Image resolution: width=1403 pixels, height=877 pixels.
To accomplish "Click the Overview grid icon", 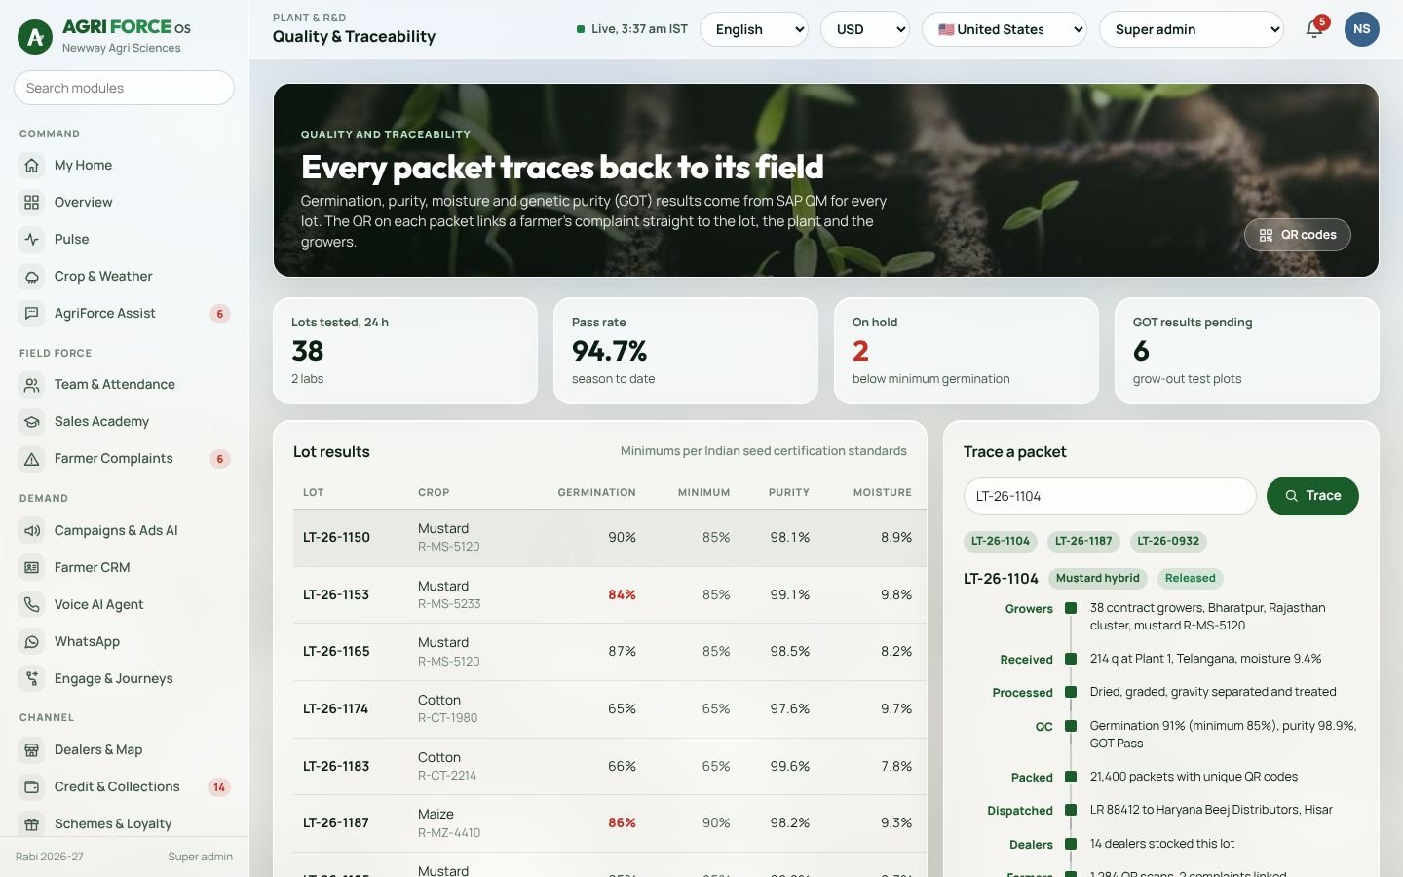I will (32, 203).
